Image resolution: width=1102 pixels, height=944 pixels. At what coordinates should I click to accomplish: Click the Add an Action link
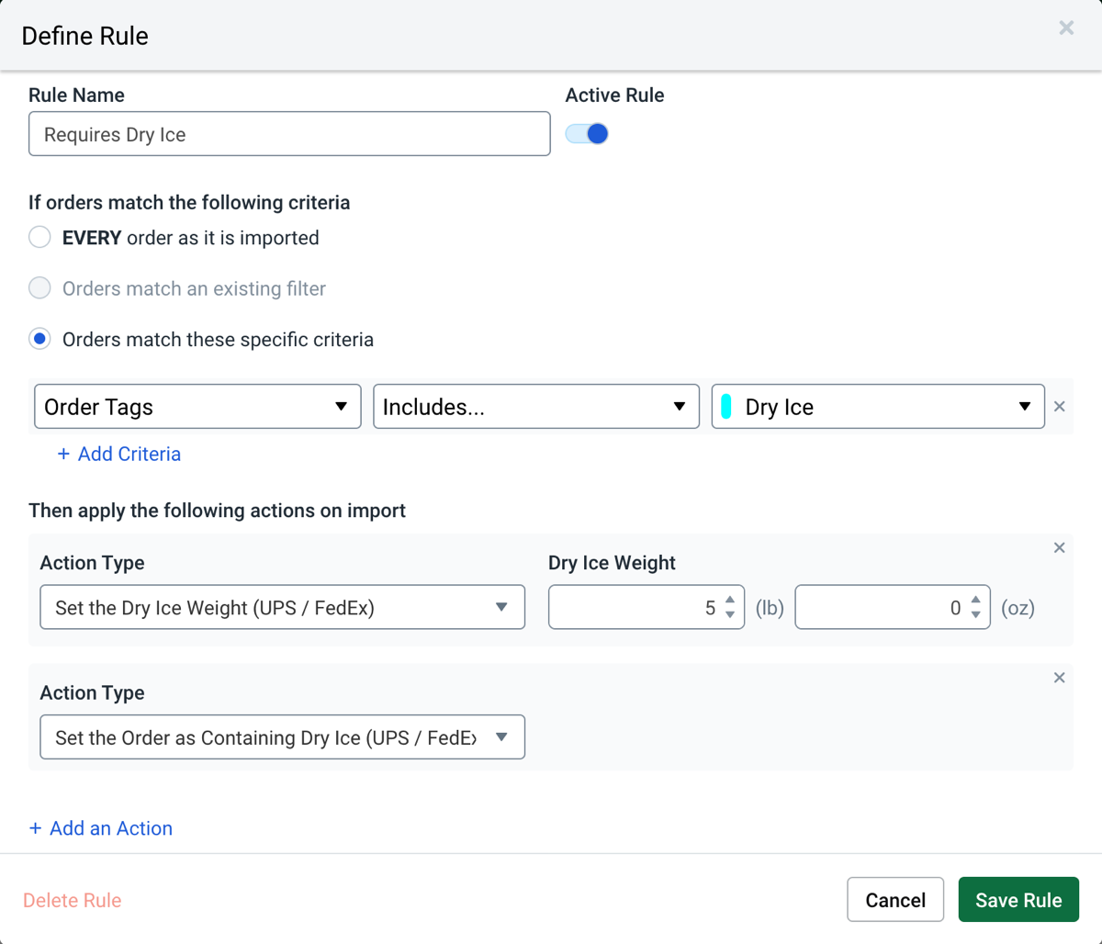click(x=101, y=828)
